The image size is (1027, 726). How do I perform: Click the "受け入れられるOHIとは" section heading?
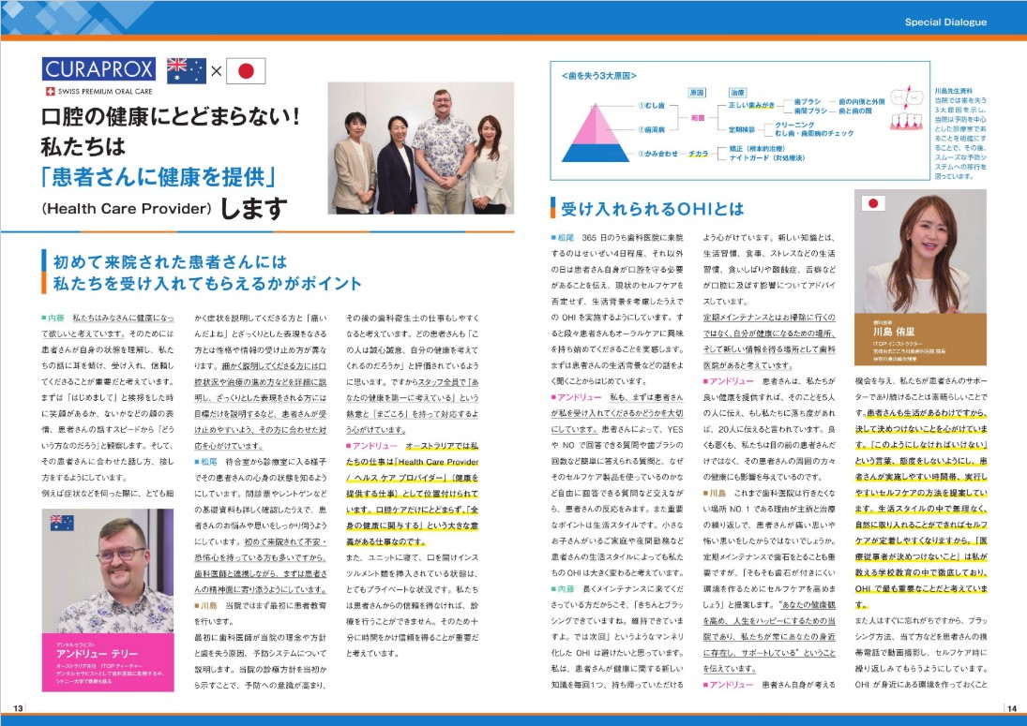(x=652, y=207)
